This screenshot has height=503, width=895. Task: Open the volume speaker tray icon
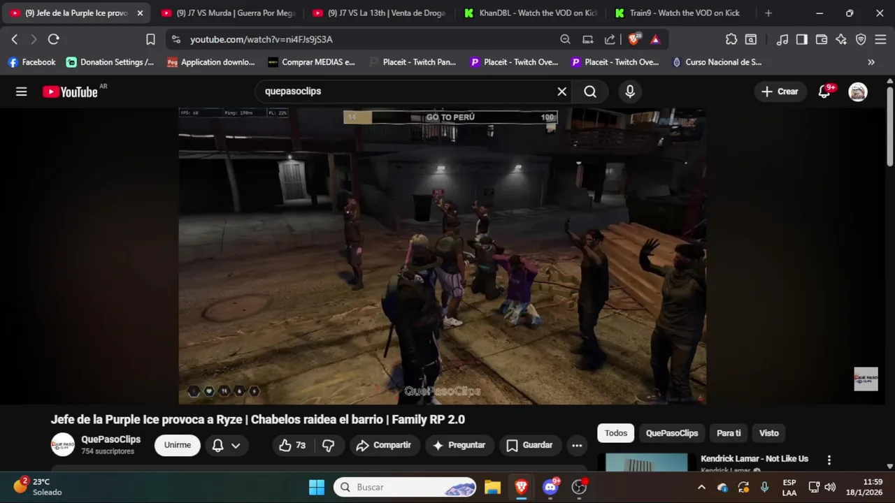830,487
